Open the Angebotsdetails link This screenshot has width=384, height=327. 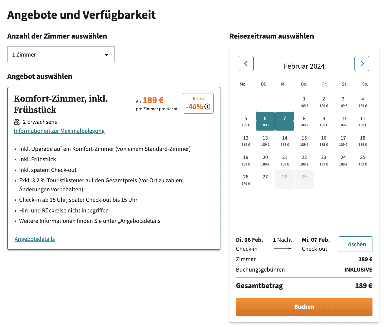click(34, 239)
